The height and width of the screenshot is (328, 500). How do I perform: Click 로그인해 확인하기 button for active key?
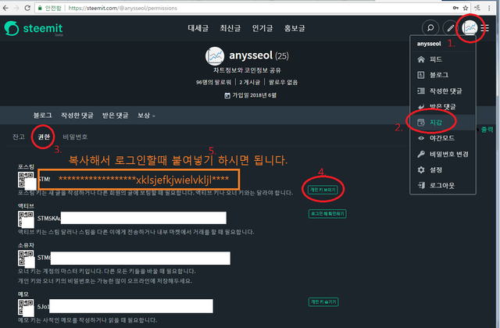pos(327,213)
